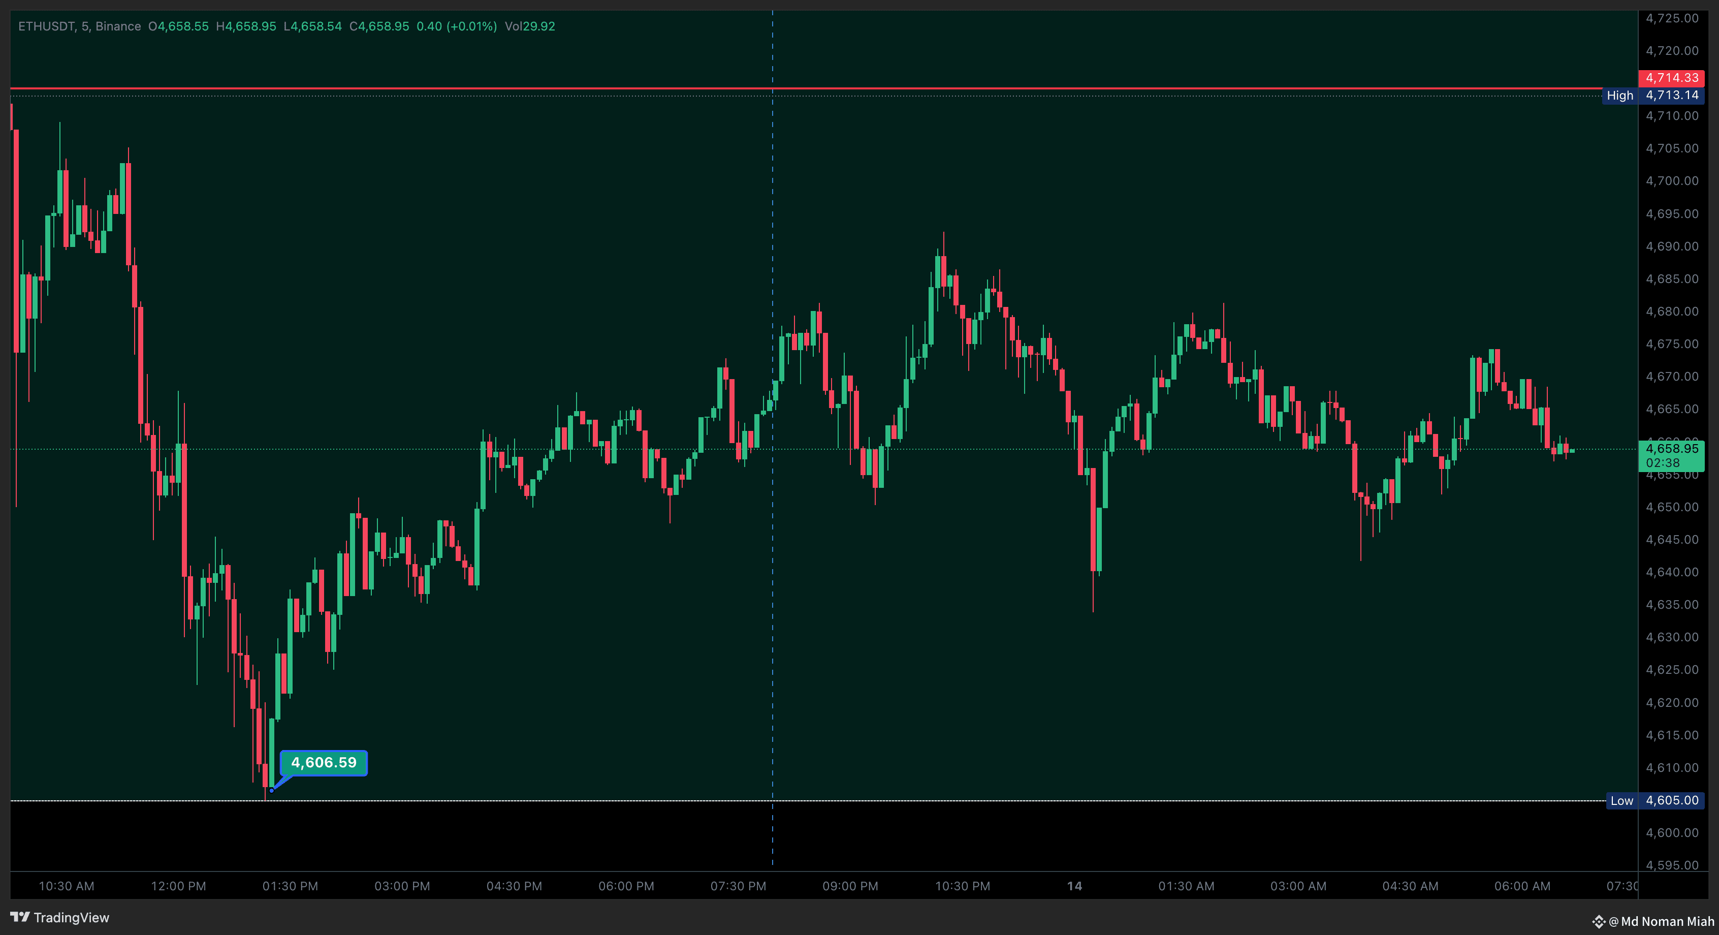Click the 4,700.00 price axis label
The height and width of the screenshot is (935, 1719).
pos(1672,181)
